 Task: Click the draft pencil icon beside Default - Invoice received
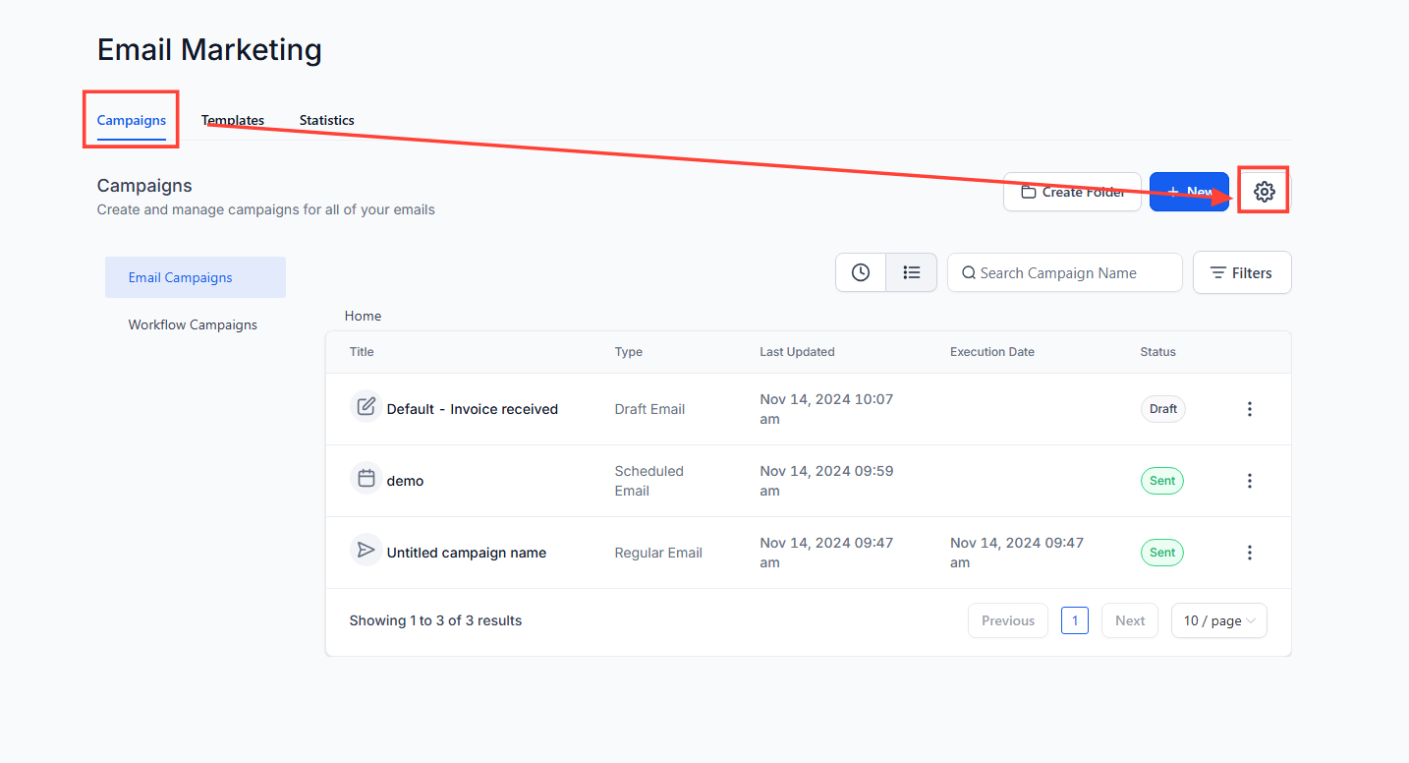point(366,407)
